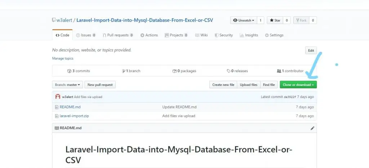Click the laravel-import.zip file icon
369x168 pixels.
coord(57,116)
